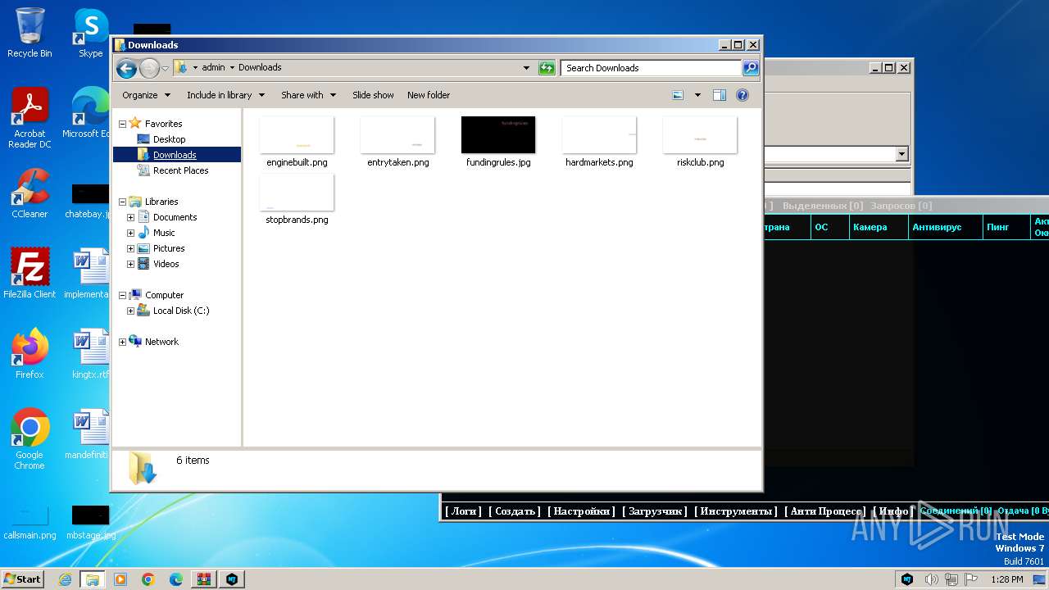The width and height of the screenshot is (1049, 590).
Task: Click the WinRAR taskbar icon
Action: (203, 579)
